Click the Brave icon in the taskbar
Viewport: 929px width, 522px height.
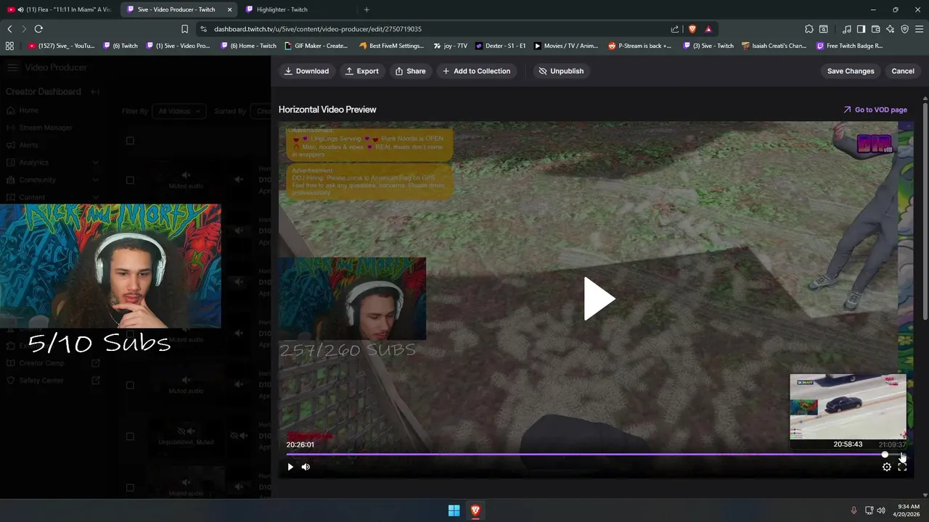(x=475, y=510)
